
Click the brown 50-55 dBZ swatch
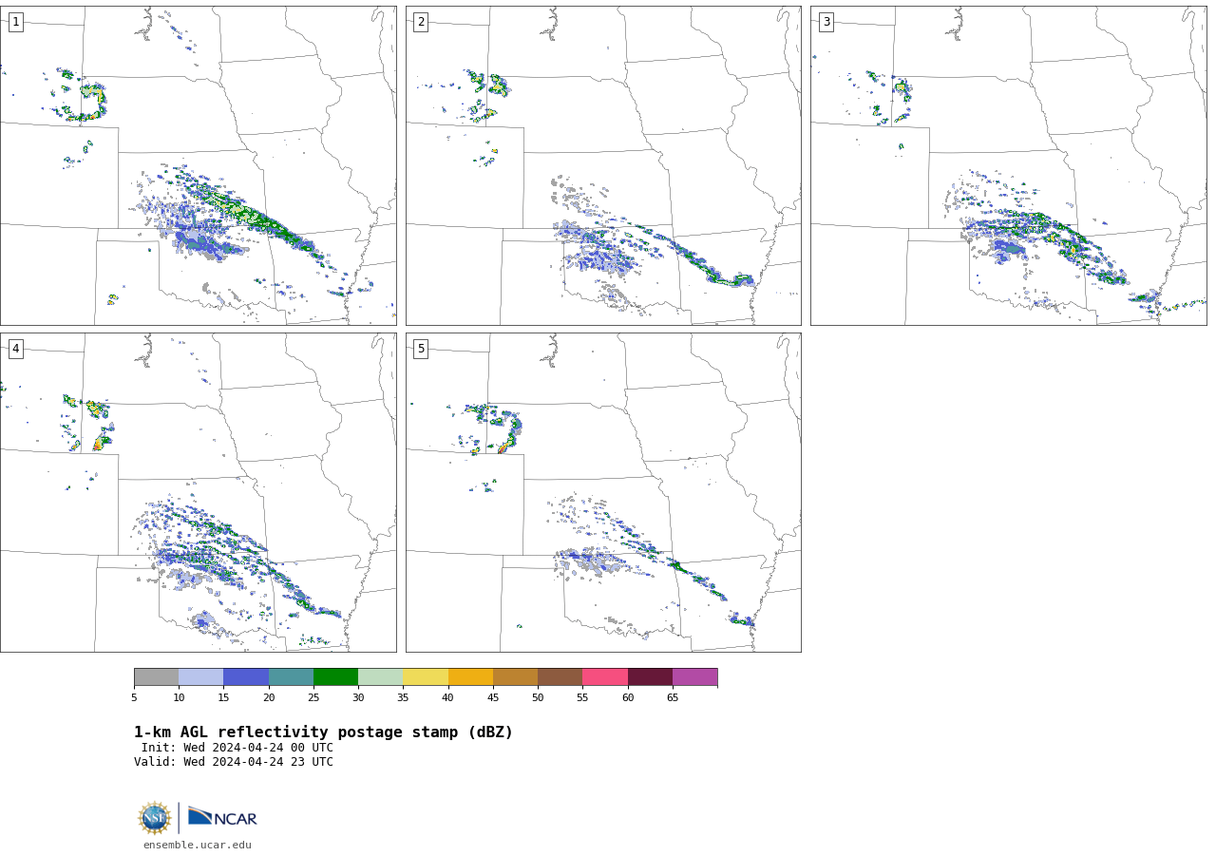tap(560, 677)
